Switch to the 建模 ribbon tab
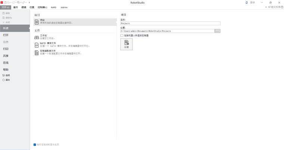Viewport: 284px width, 150px height. coord(24,7)
